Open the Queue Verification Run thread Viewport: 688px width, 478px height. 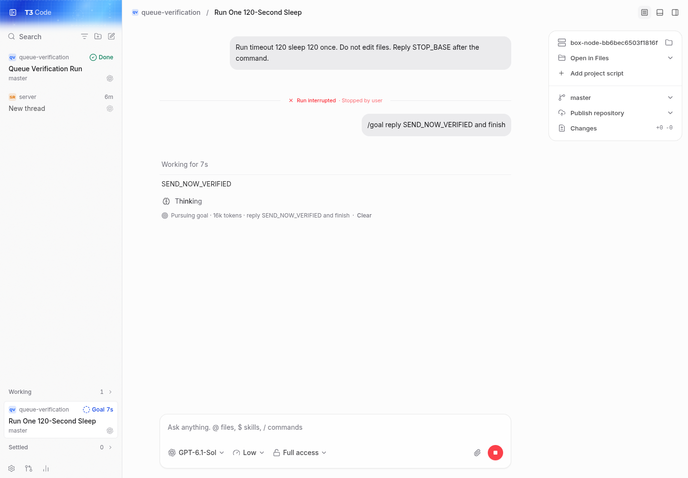coord(61,68)
